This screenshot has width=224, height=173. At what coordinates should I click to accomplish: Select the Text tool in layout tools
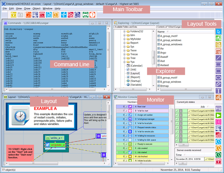point(218,91)
